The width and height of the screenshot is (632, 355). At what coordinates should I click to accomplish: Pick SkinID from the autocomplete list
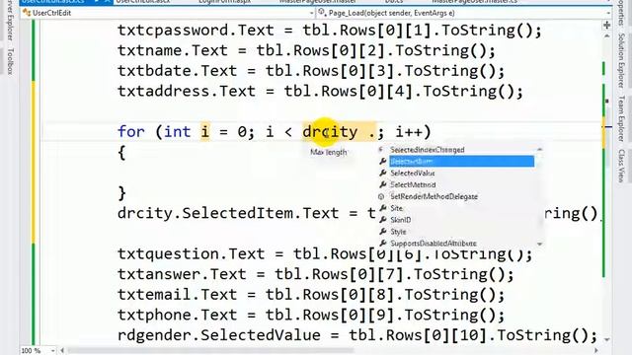[401, 220]
